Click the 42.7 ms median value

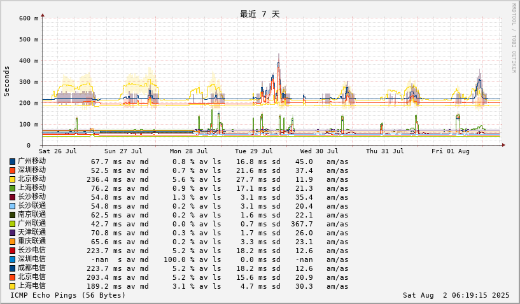(x=106, y=225)
